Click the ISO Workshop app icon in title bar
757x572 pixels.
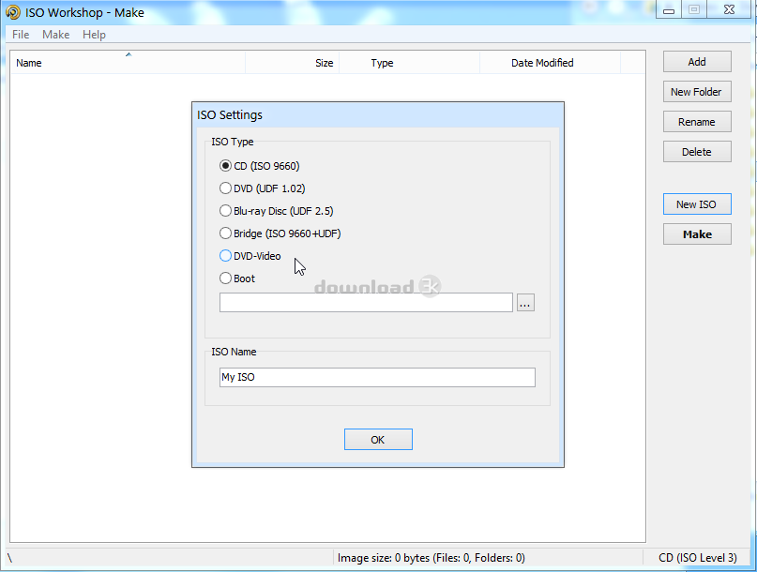pyautogui.click(x=13, y=12)
